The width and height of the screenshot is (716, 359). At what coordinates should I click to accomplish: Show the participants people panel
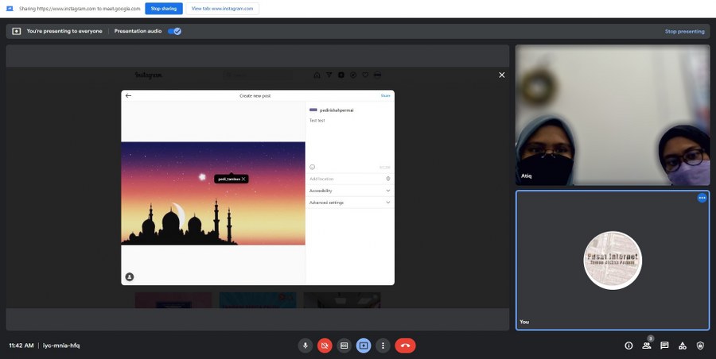(x=647, y=345)
